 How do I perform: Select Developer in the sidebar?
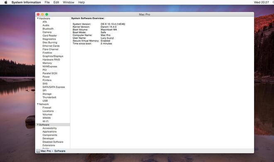tap(48, 138)
